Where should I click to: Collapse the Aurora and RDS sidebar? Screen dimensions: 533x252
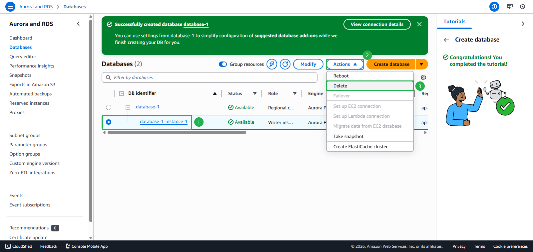coord(78,24)
